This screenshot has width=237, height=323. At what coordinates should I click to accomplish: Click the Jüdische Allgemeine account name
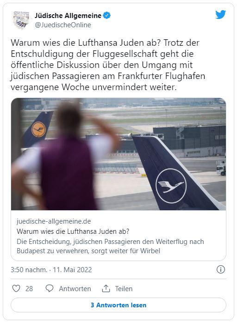click(68, 15)
